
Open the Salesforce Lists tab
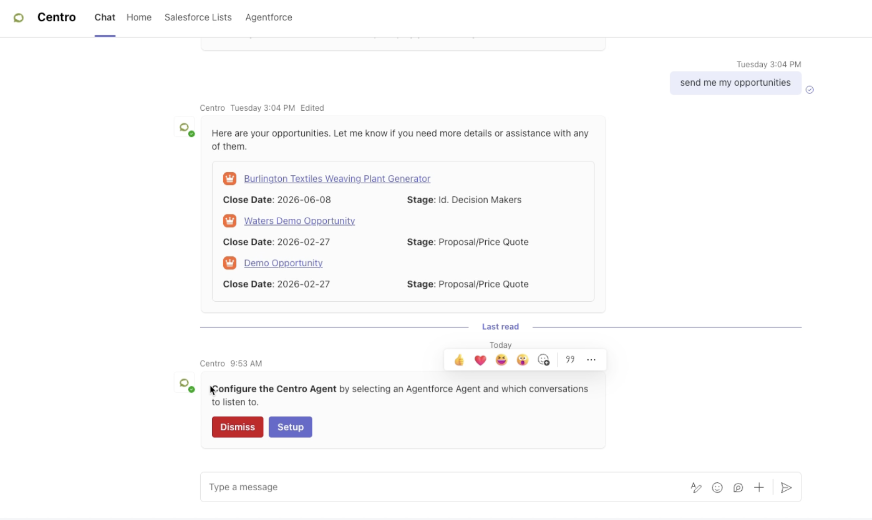(198, 17)
